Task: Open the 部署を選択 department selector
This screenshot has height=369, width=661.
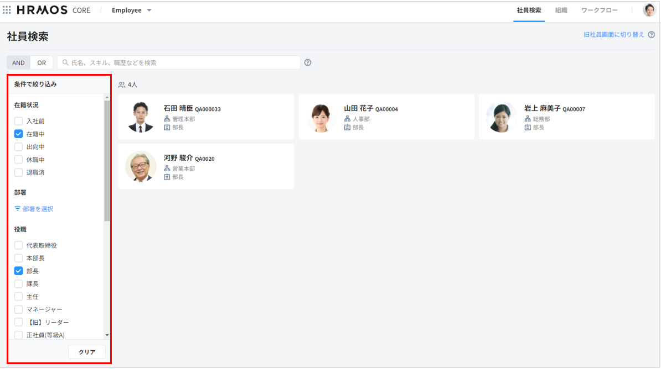Action: pos(38,209)
